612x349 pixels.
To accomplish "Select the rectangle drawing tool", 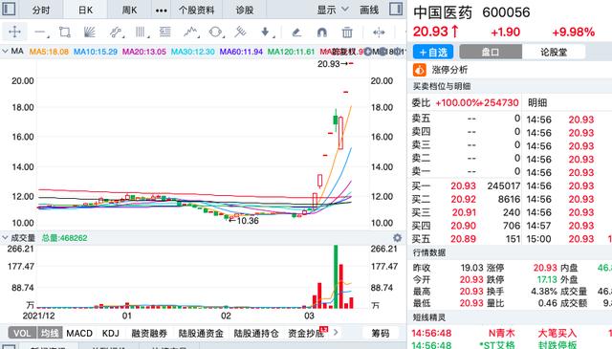I will [x=65, y=32].
